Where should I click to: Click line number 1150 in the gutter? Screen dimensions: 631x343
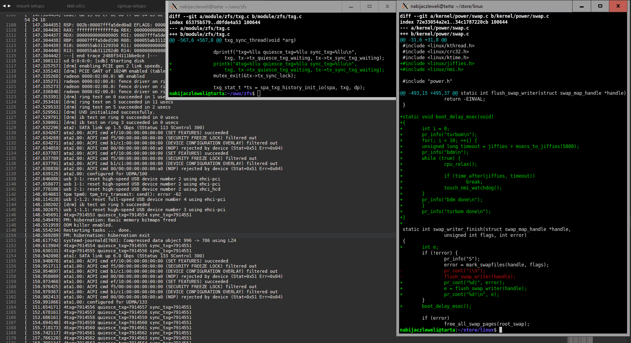(x=11, y=235)
